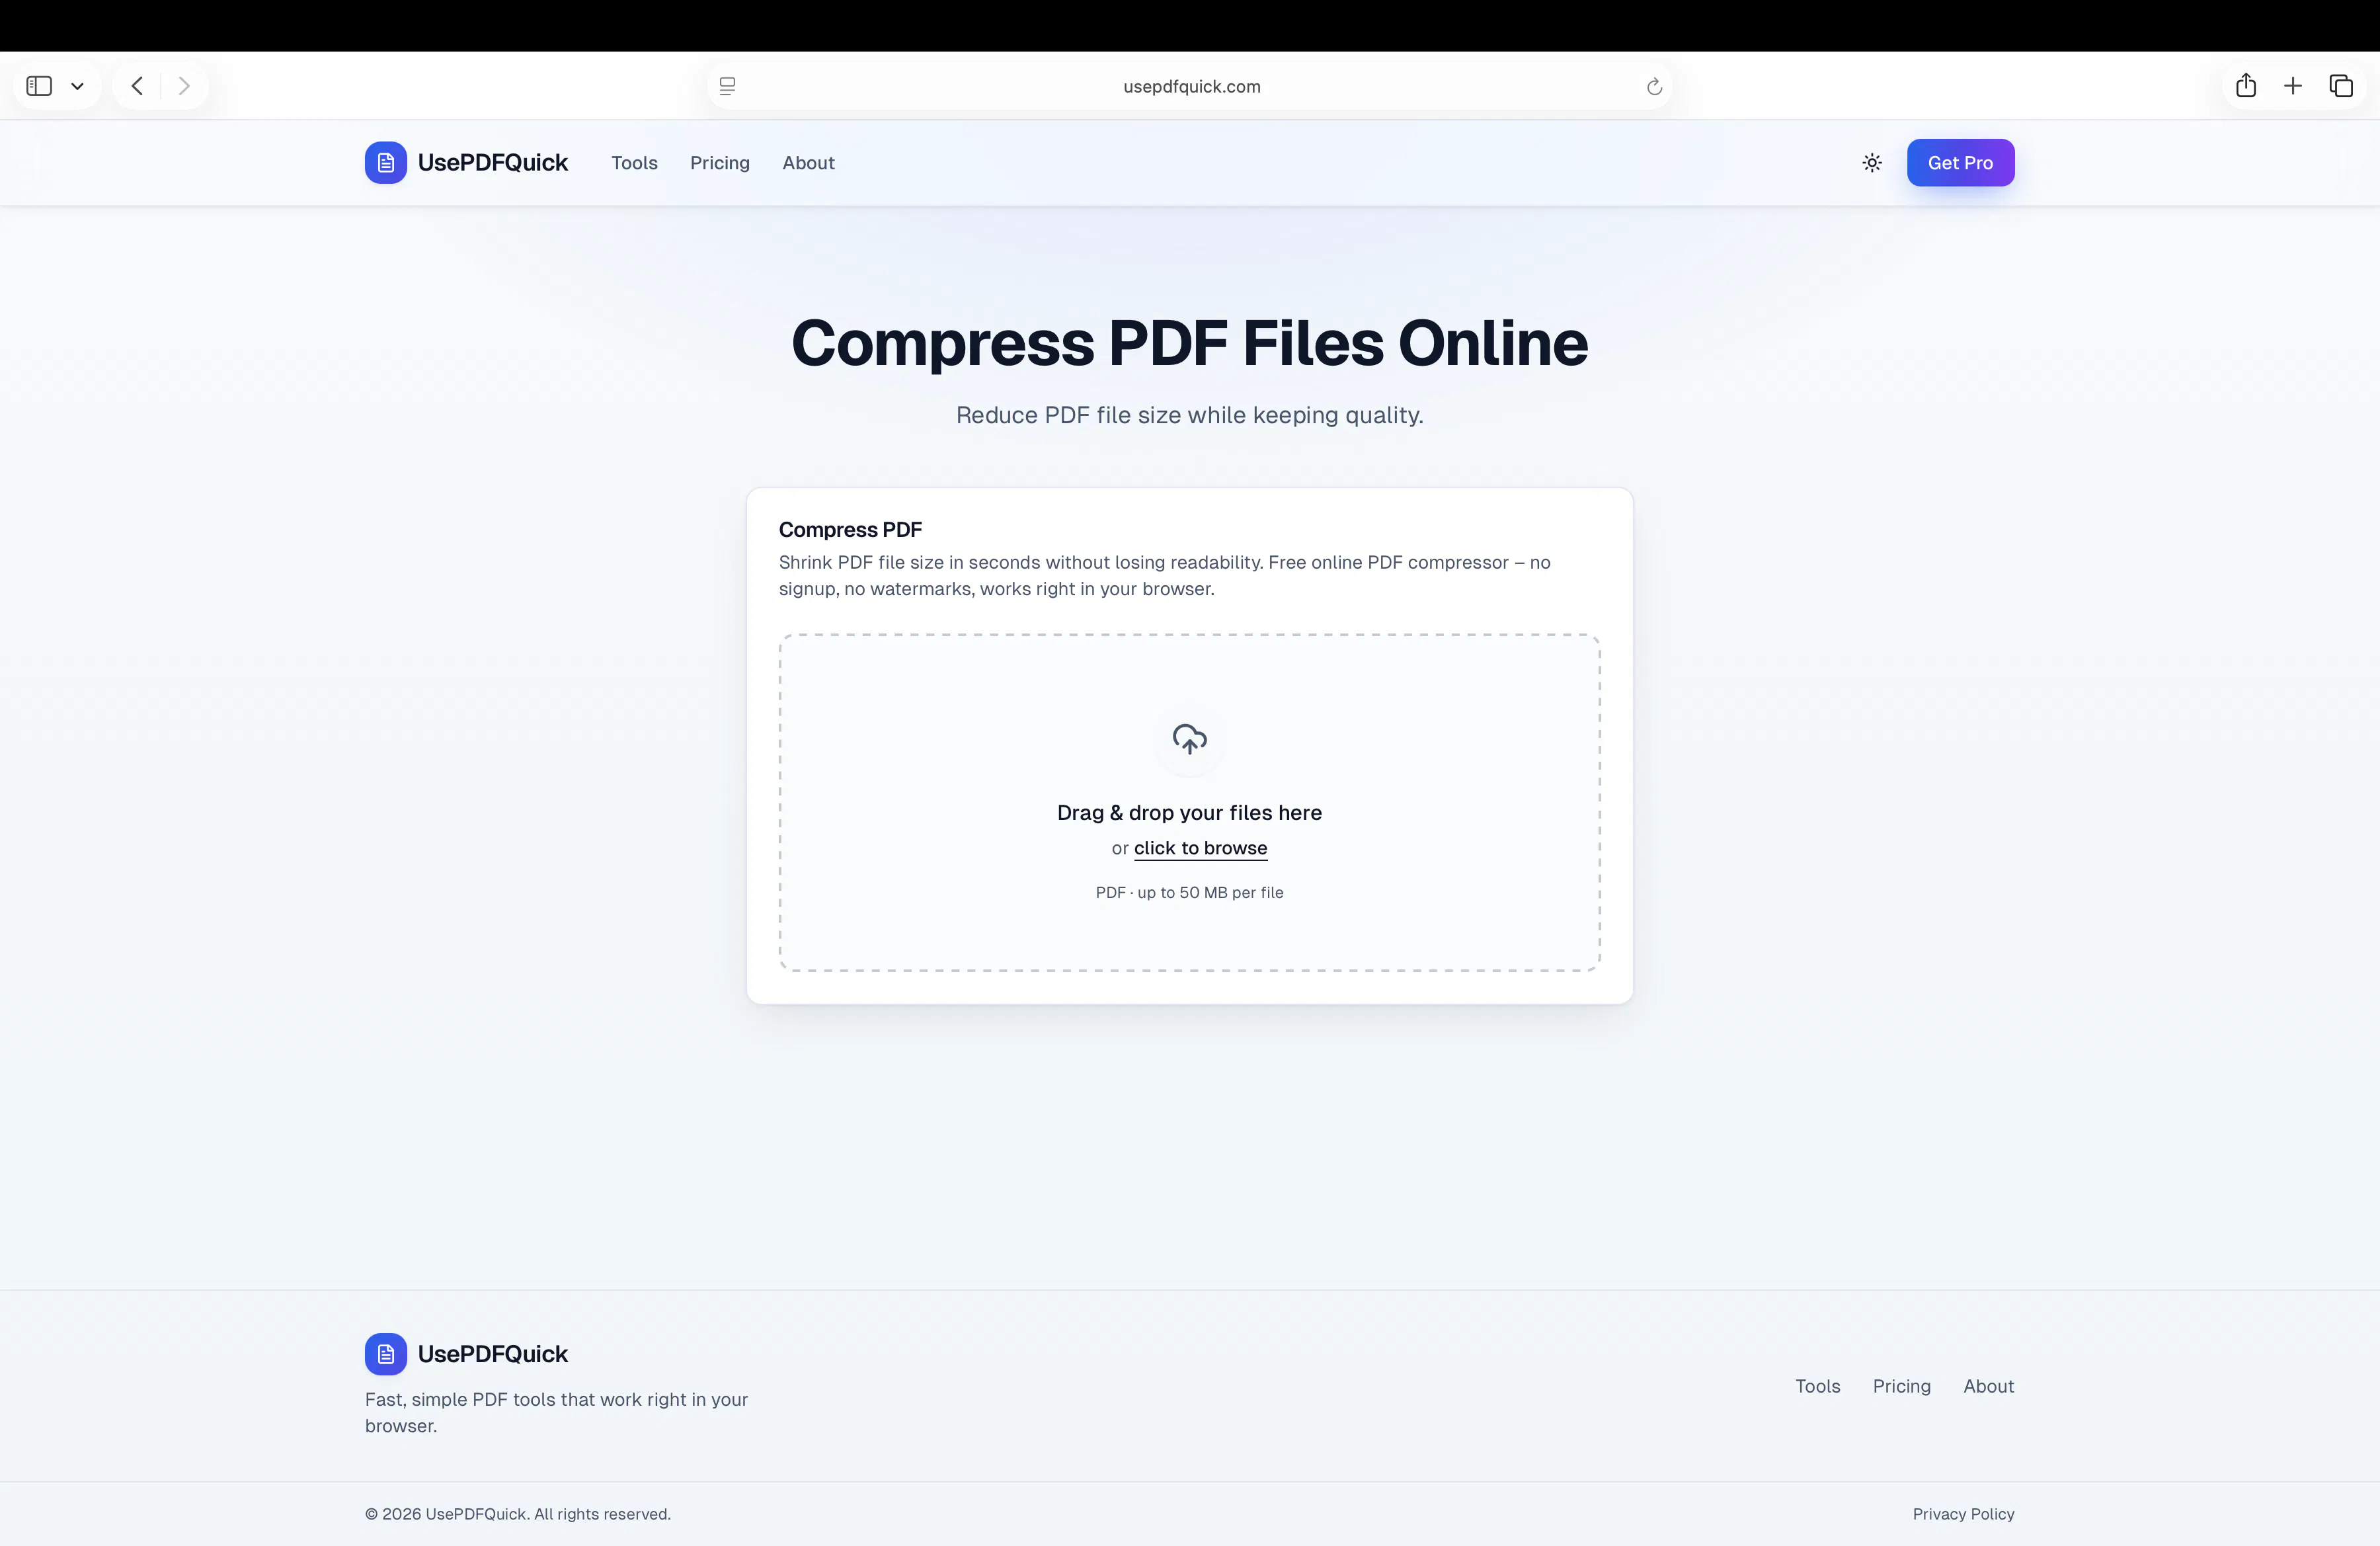Click the cloud upload icon

click(x=1190, y=739)
